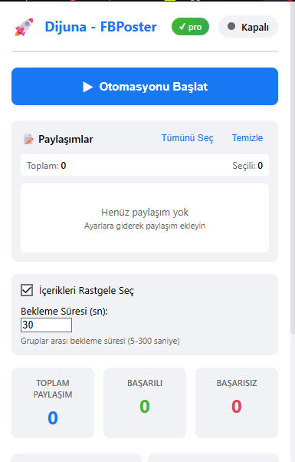Image resolution: width=295 pixels, height=462 pixels.
Task: Click the rocket logo icon
Action: pos(24,27)
